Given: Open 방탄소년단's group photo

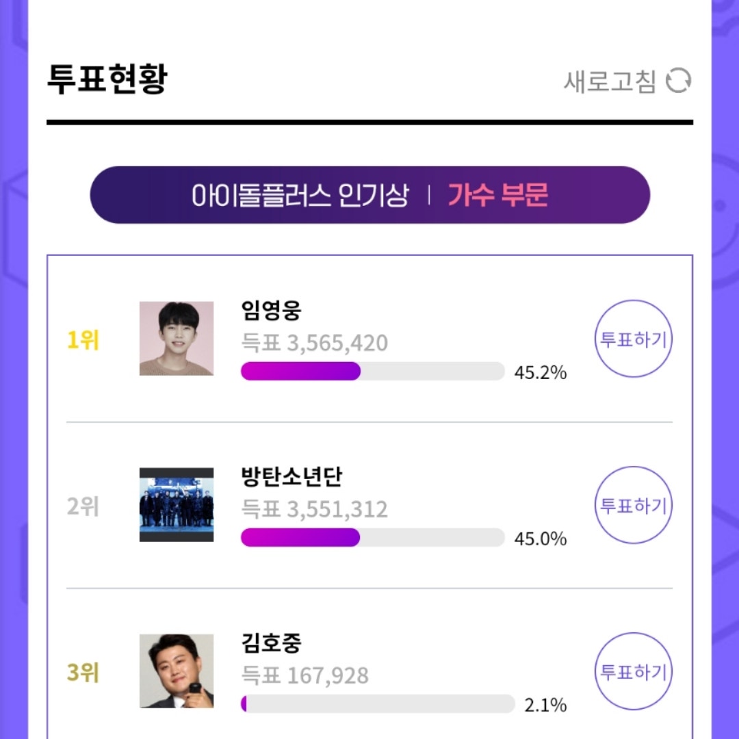Looking at the screenshot, I should [175, 505].
